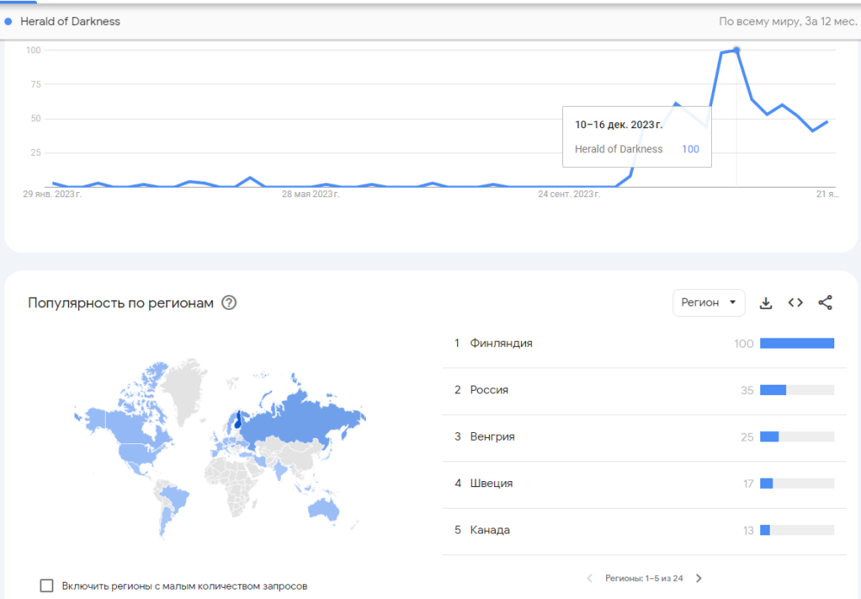Viewport: 861px width, 599px height.
Task: Click the 24 сент. 2023 axis label
Action: tap(569, 195)
